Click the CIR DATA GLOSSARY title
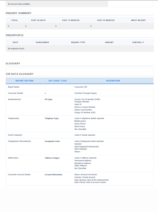158x212 pixels. [x=20, y=74]
